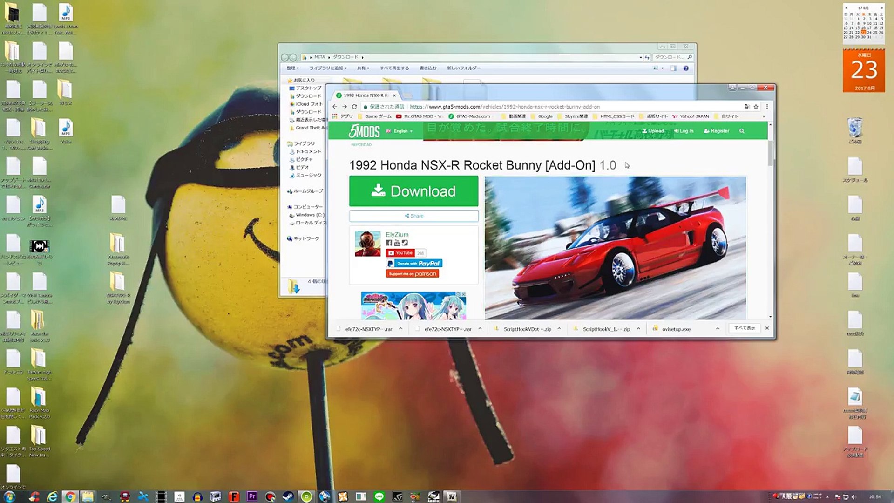The width and height of the screenshot is (894, 503).
Task: Open menu for ScriptHookVDot zip download
Action: tap(559, 329)
